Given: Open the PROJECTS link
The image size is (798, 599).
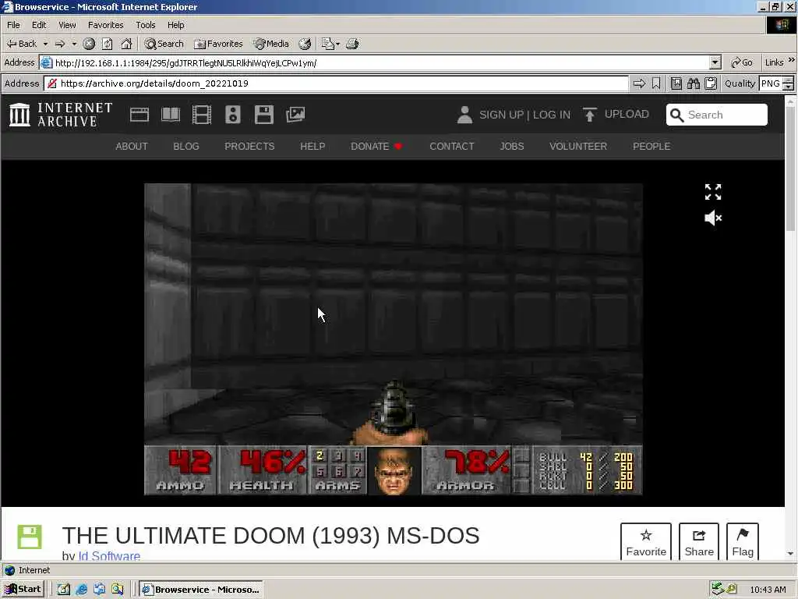Looking at the screenshot, I should click(249, 146).
